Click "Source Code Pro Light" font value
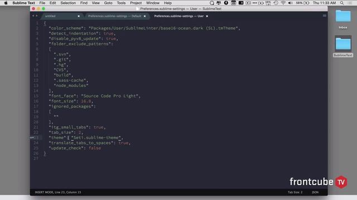This screenshot has width=357, height=200. click(x=110, y=96)
